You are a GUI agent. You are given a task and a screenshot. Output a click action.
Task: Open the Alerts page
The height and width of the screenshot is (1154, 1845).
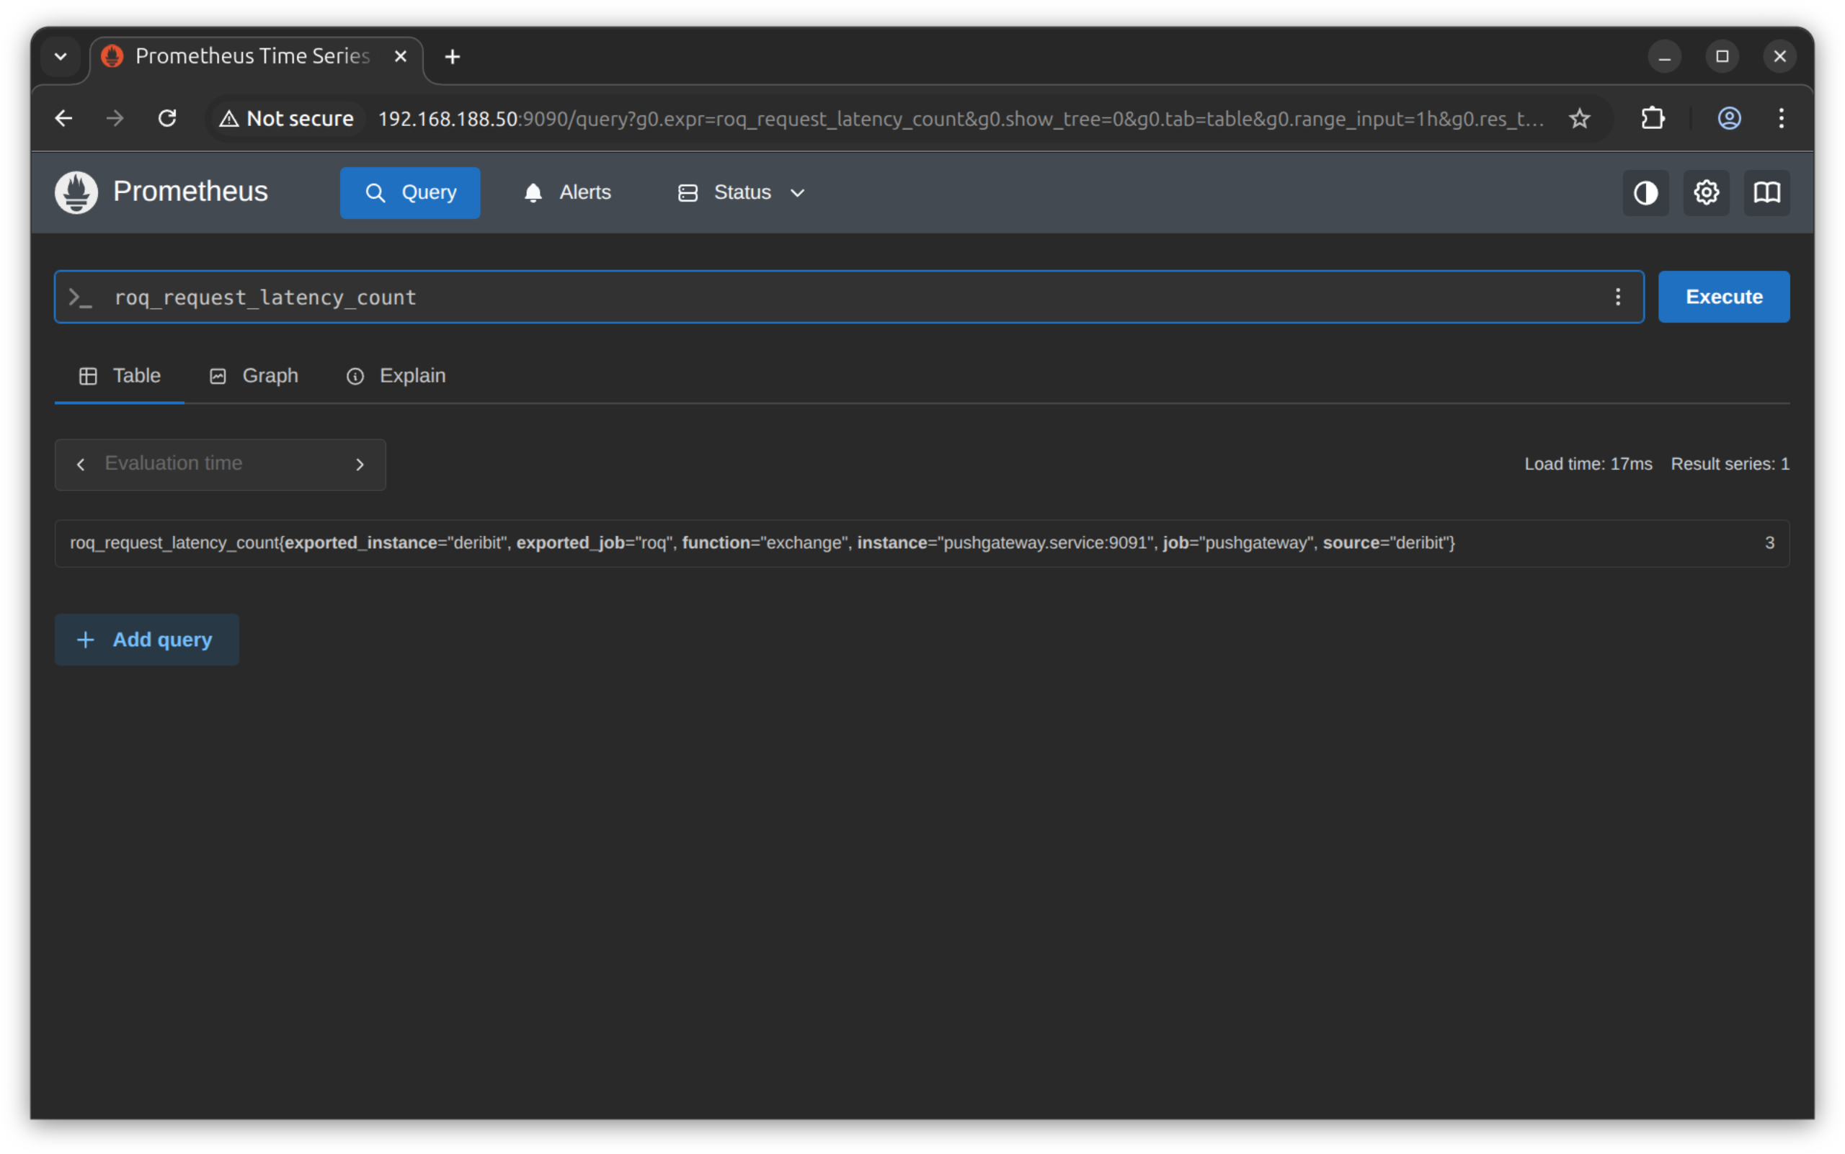click(567, 193)
